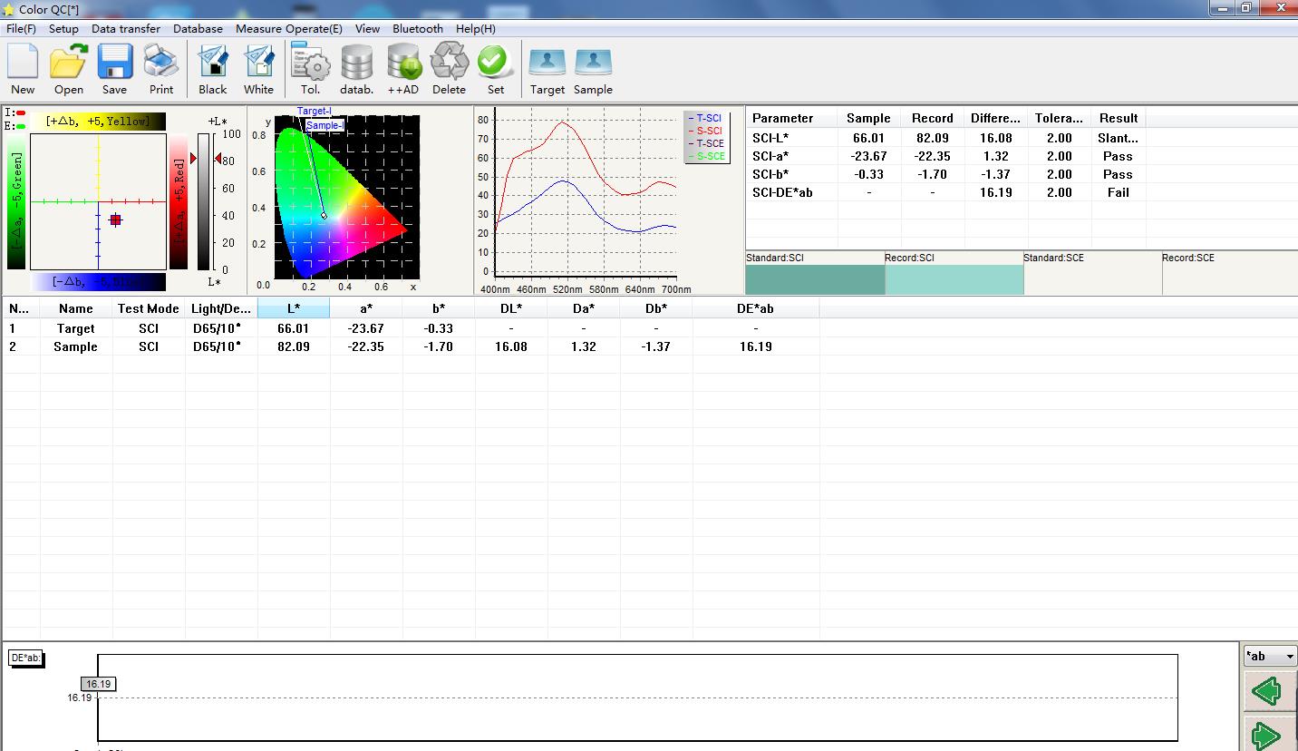This screenshot has height=751, width=1298.
Task: Click the b* column header
Action: (x=439, y=308)
